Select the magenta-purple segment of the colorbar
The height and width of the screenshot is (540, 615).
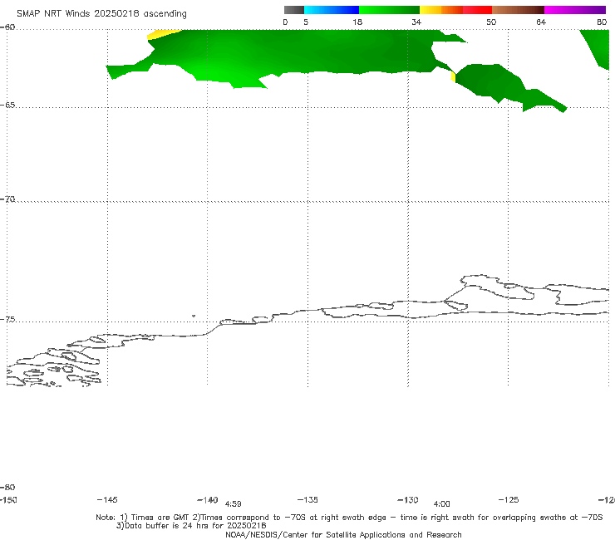tap(575, 10)
